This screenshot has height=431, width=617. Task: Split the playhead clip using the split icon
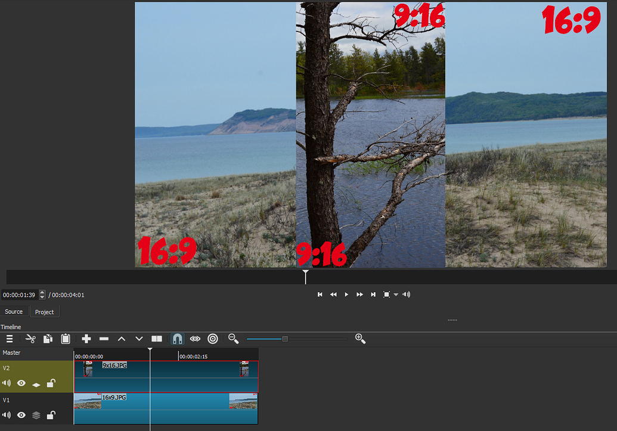pyautogui.click(x=157, y=339)
